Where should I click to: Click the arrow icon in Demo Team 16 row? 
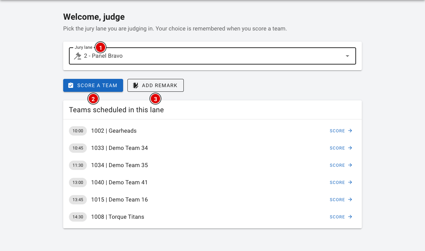point(350,200)
